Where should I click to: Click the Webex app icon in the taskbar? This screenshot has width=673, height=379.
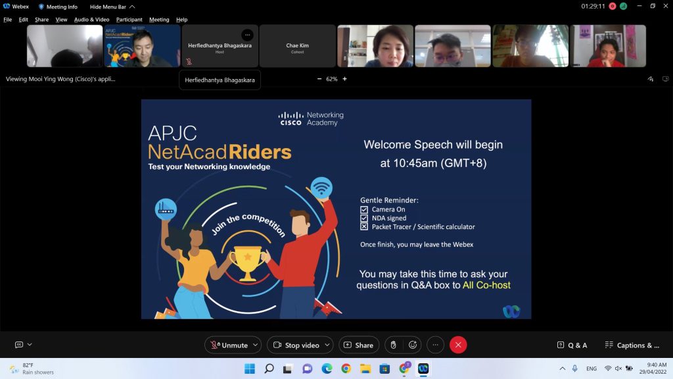(423, 368)
